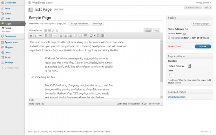This screenshot has width=216, height=135.
Task: Open the Default Template dropdown
Action: tap(189, 66)
